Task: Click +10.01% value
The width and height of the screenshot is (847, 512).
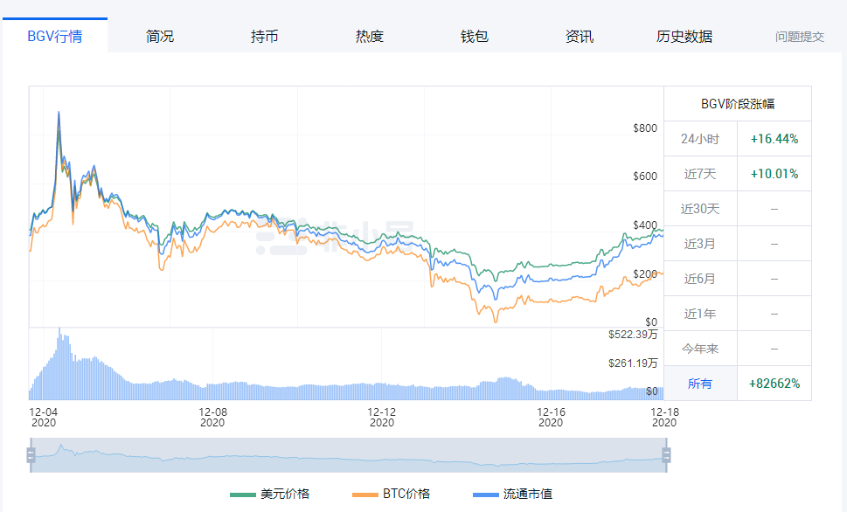Action: [774, 174]
